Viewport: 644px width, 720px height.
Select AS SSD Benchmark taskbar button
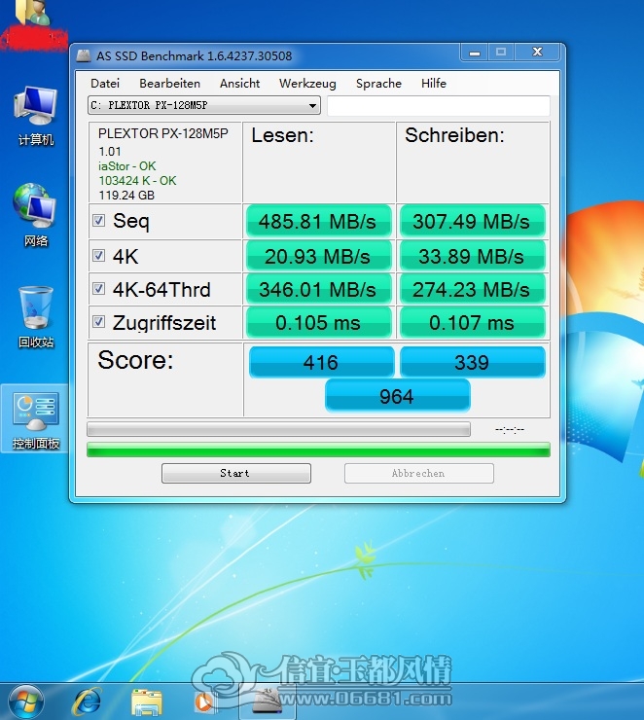tap(268, 702)
